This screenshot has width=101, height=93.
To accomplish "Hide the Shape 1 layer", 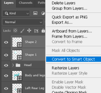I will pos(6,55).
